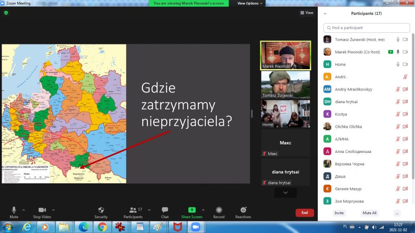415x233 pixels.
Task: Open the View layout menu
Action: coord(307,13)
